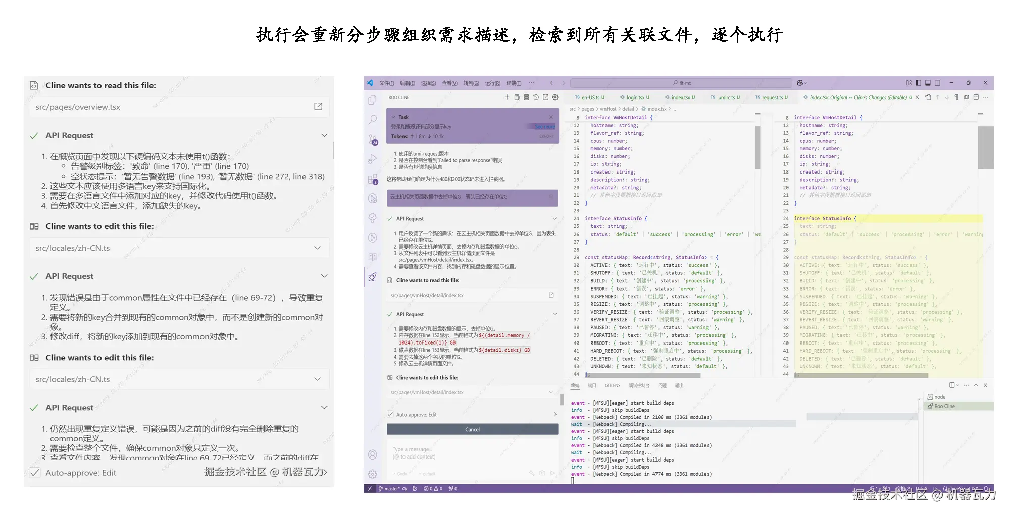This screenshot has width=1010, height=515.
Task: Click See more in the Task card
Action: click(x=545, y=127)
